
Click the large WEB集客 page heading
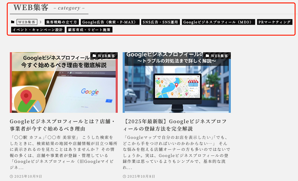31,7
